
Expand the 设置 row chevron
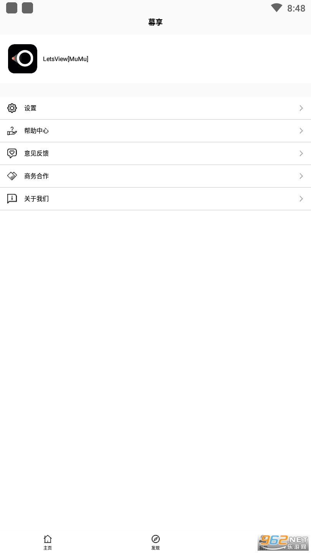coord(301,108)
